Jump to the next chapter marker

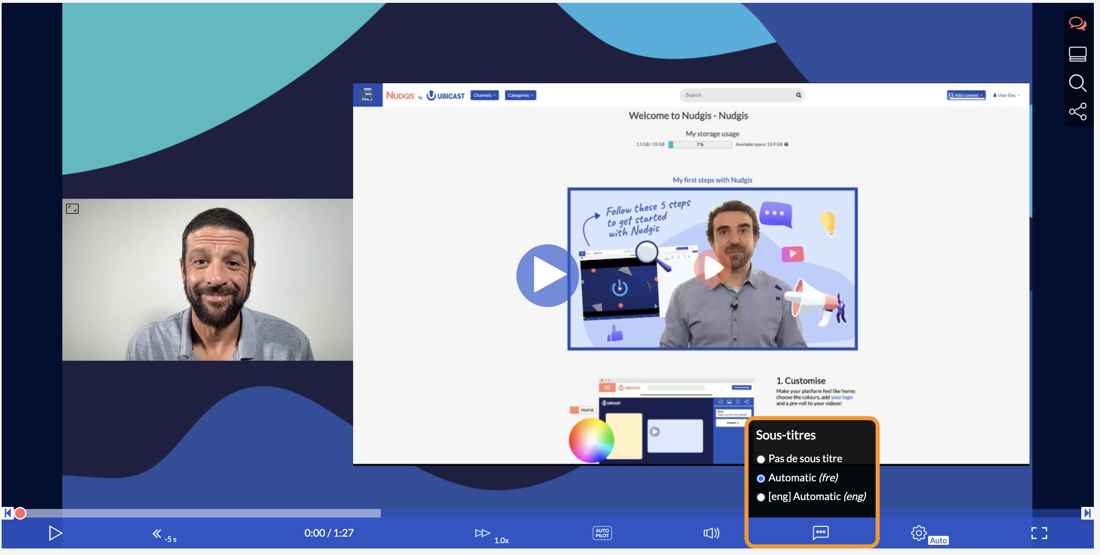pyautogui.click(x=1087, y=513)
